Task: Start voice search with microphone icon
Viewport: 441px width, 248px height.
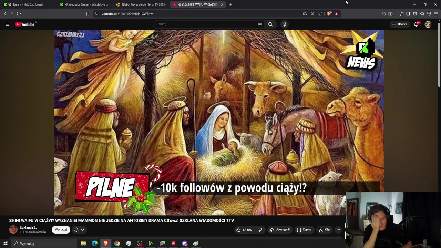Action: pyautogui.click(x=284, y=24)
